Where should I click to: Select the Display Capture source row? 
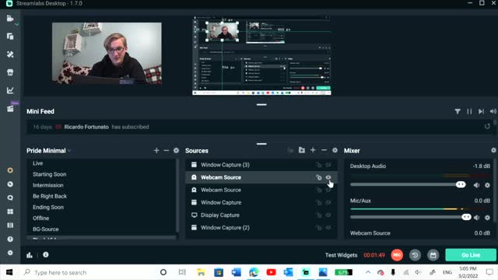point(261,215)
